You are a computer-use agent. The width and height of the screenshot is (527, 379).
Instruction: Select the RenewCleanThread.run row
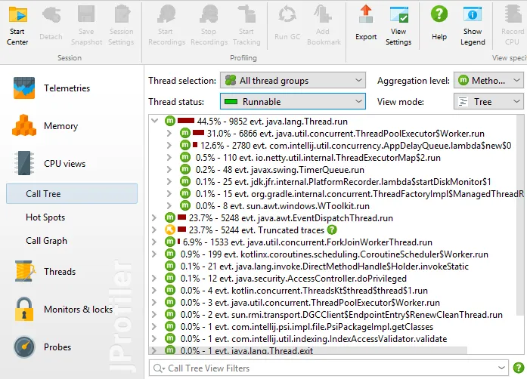333,315
